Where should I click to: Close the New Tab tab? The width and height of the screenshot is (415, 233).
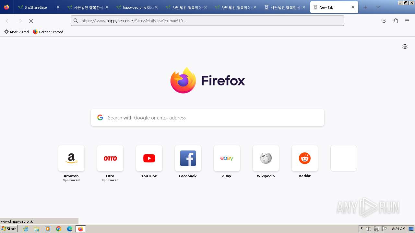353,7
